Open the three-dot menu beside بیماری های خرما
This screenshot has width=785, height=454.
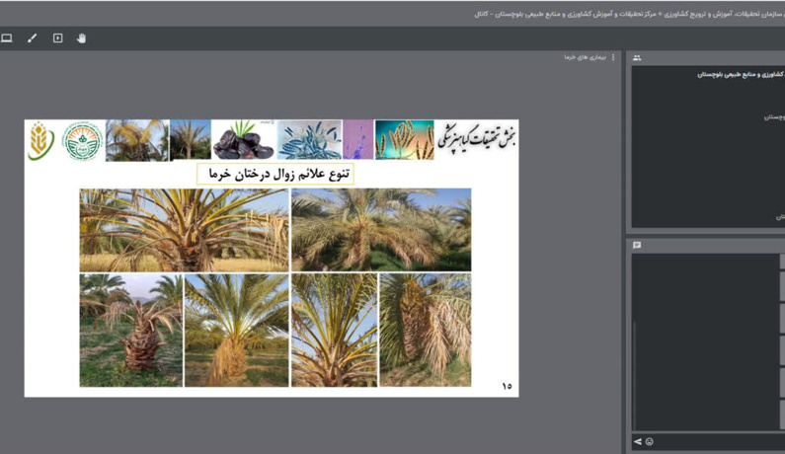(x=613, y=57)
